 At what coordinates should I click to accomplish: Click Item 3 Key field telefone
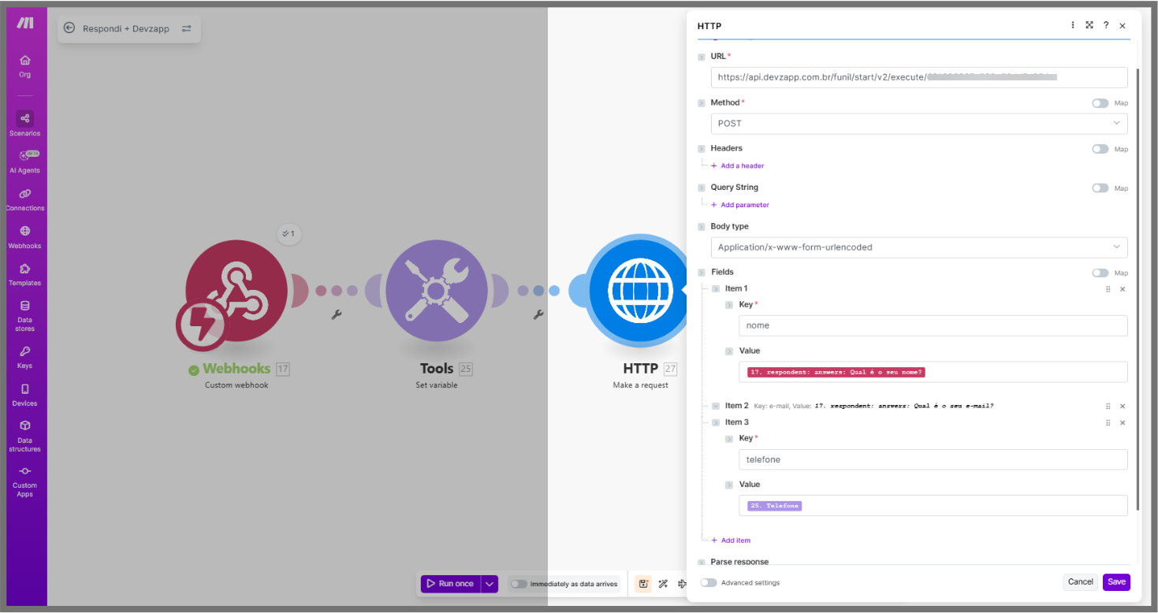click(x=933, y=459)
